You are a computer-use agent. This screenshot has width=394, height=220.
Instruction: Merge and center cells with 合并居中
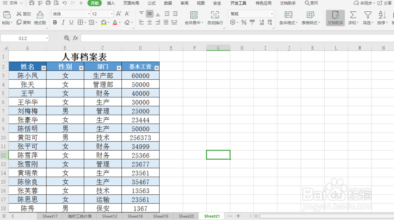[x=194, y=18]
